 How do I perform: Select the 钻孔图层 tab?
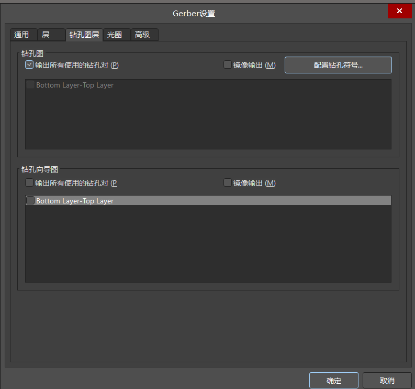[84, 35]
